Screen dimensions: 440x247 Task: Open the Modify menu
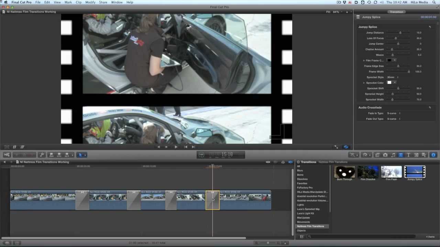pos(90,2)
